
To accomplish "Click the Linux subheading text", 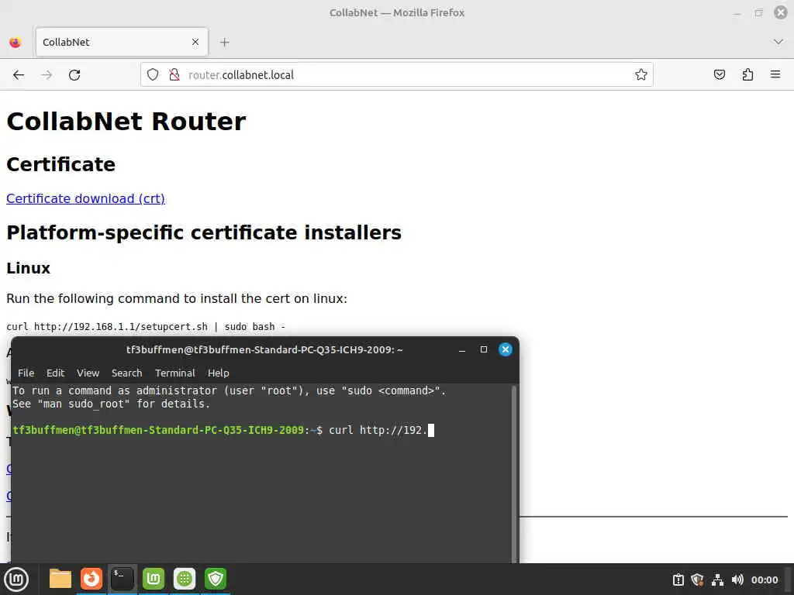I will point(29,267).
